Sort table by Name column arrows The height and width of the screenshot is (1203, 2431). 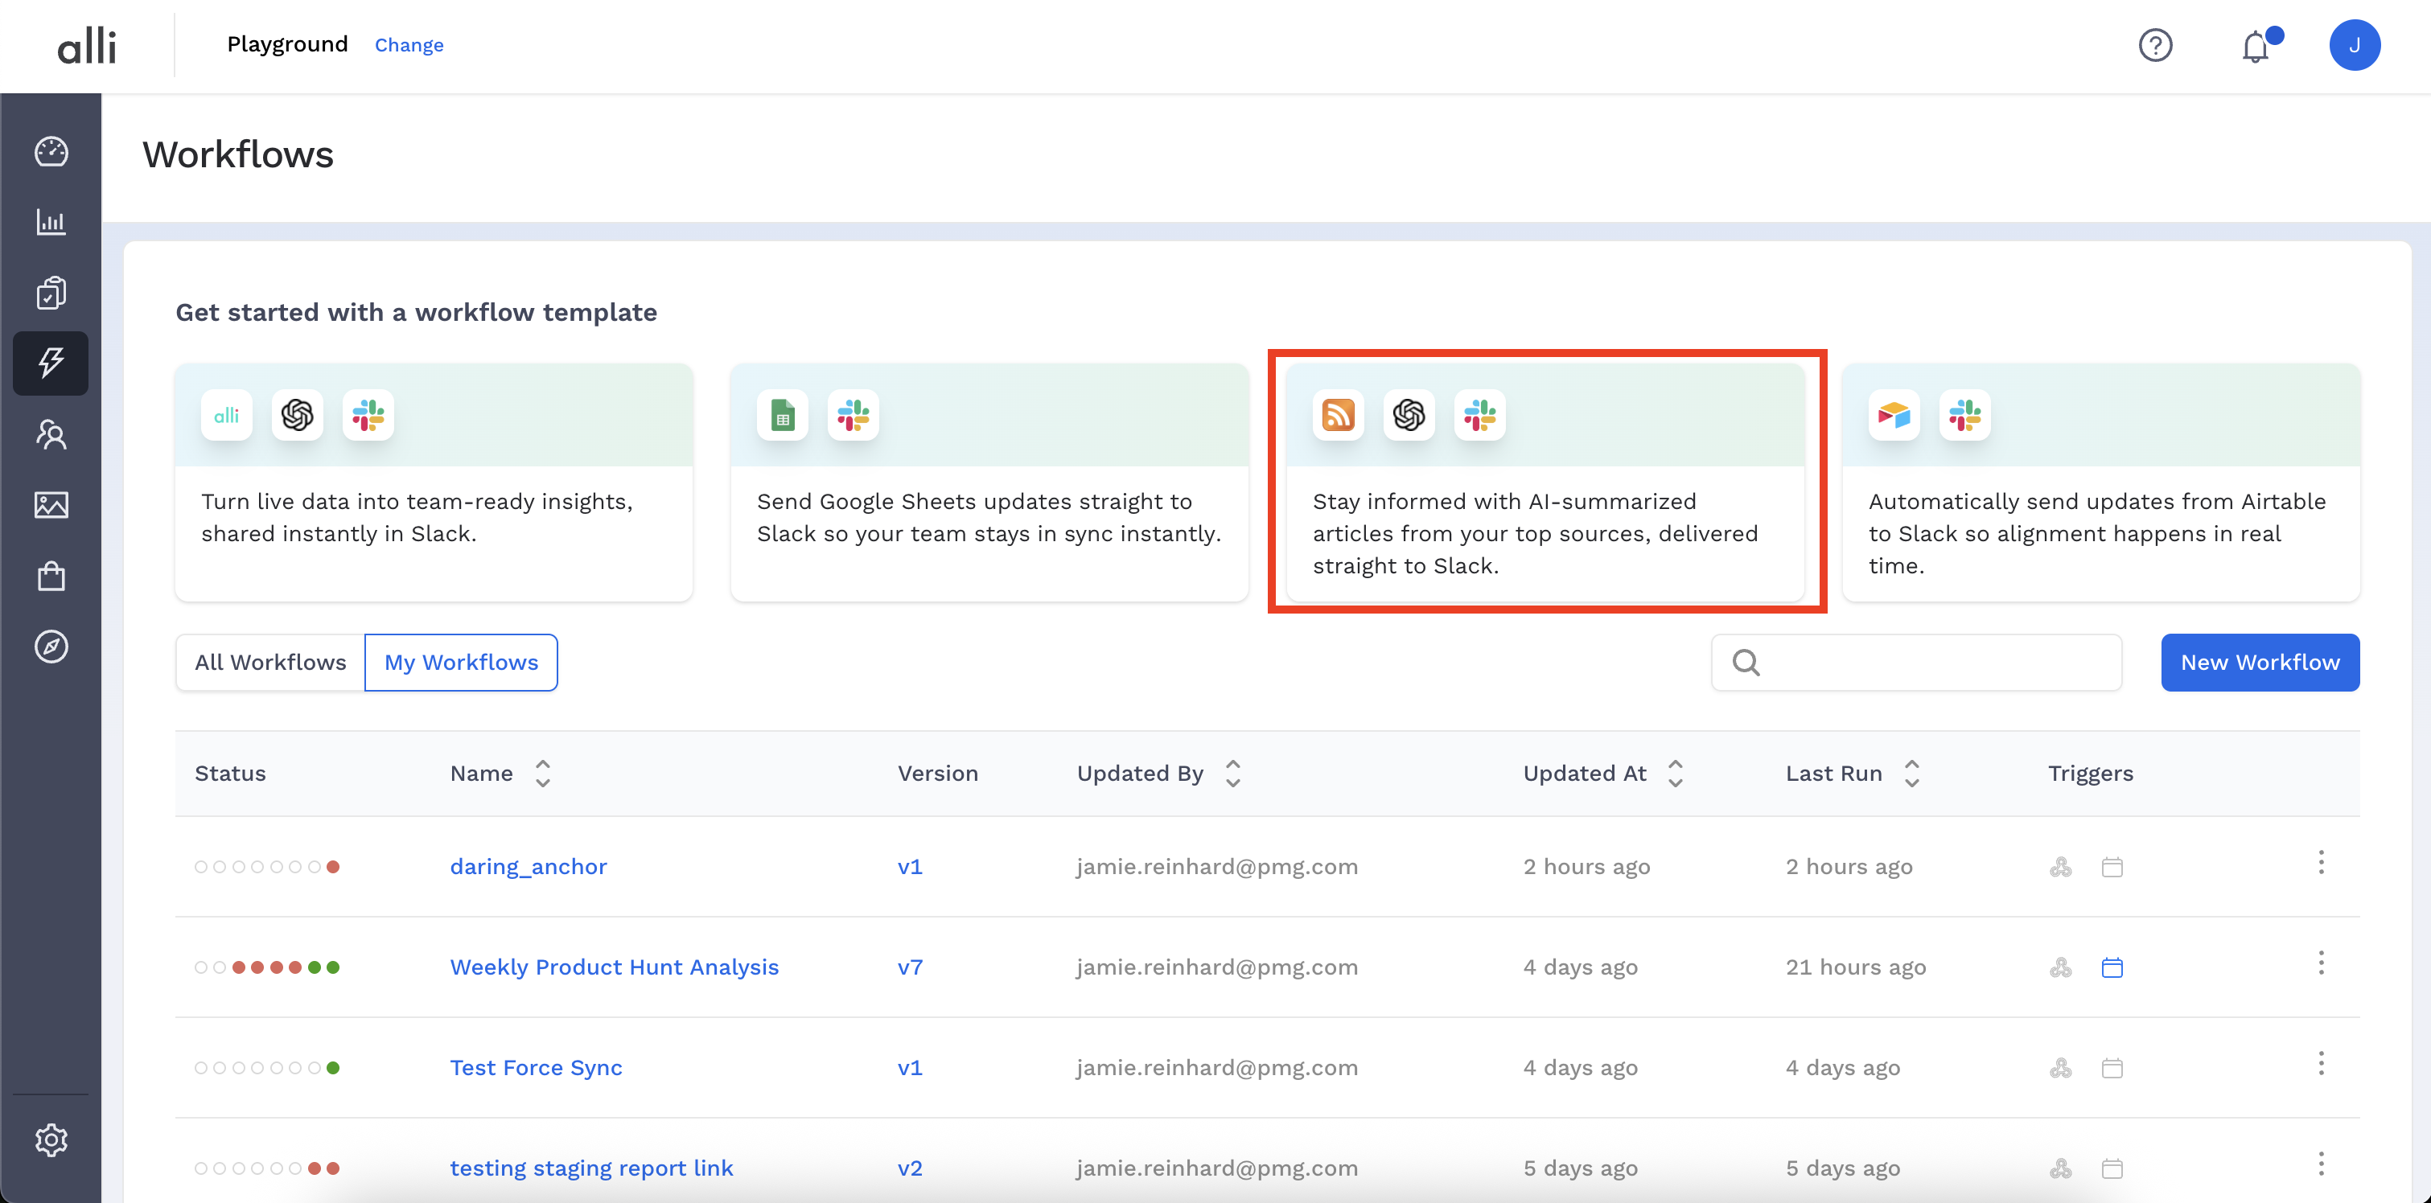(543, 773)
